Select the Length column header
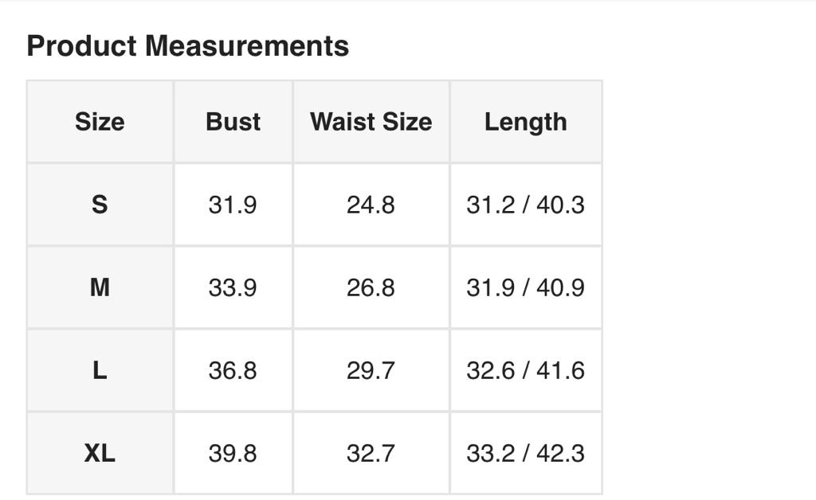This screenshot has width=816, height=500. [x=525, y=122]
